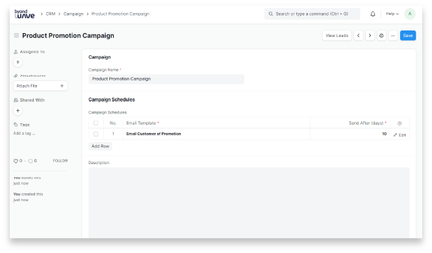The image size is (432, 253).
Task: Open the more options ellipsis menu
Action: click(393, 36)
